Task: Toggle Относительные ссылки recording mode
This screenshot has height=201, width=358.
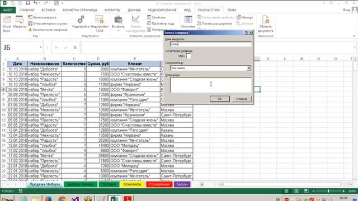Action: [48, 23]
